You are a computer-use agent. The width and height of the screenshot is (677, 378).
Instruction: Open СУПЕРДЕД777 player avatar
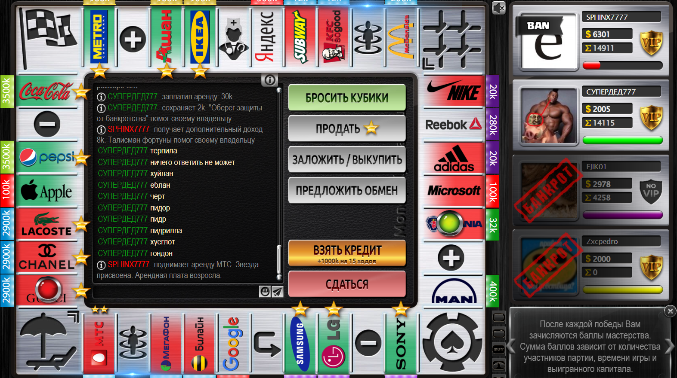pos(548,116)
